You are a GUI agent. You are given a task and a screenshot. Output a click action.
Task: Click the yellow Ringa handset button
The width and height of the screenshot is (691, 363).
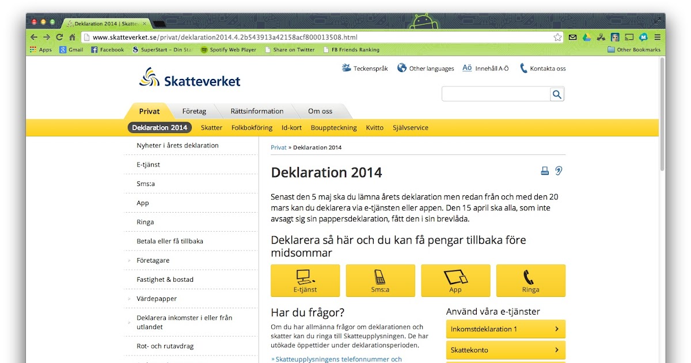(530, 281)
